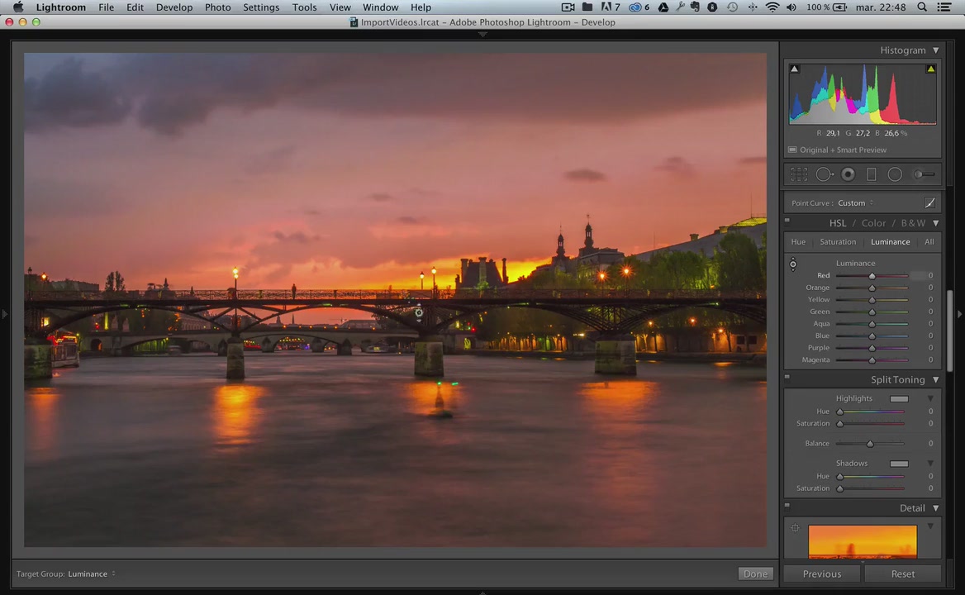965x595 pixels.
Task: Switch to B&W mode in HSL panel
Action: tap(913, 223)
